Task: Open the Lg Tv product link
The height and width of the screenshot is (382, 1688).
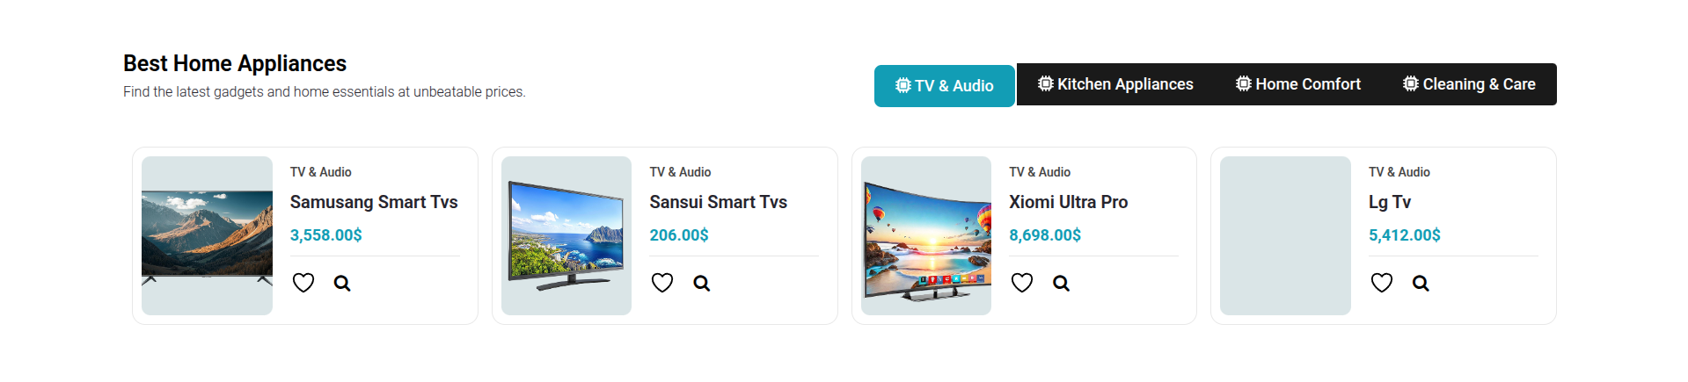Action: pos(1389,202)
